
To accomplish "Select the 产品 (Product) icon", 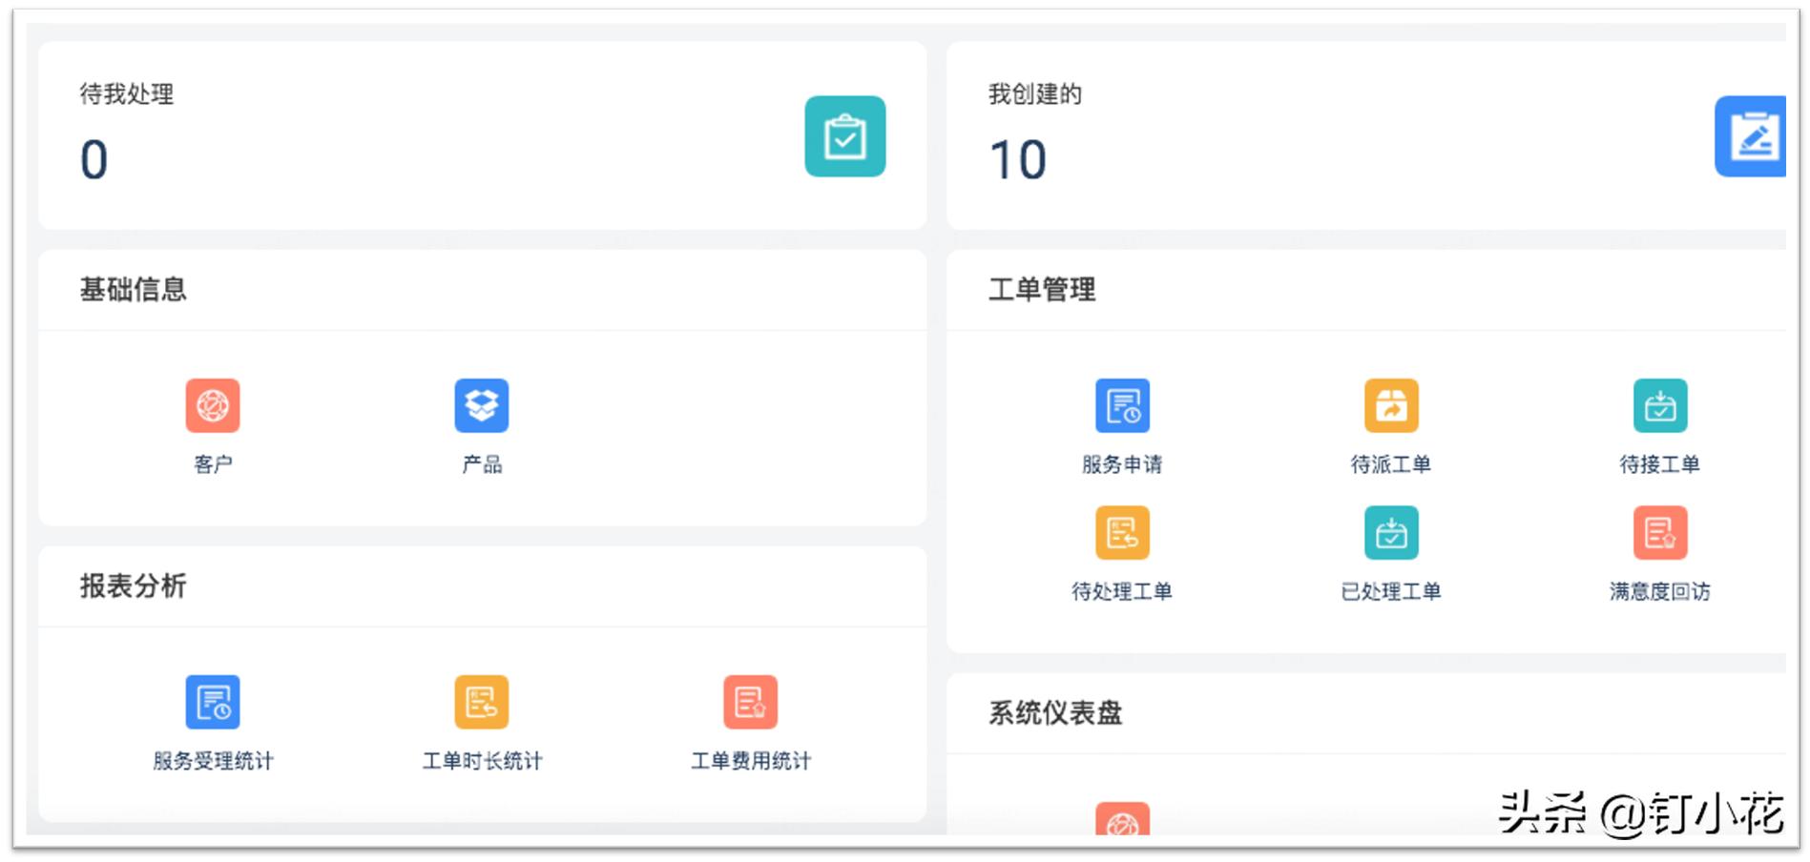I will pyautogui.click(x=482, y=404).
